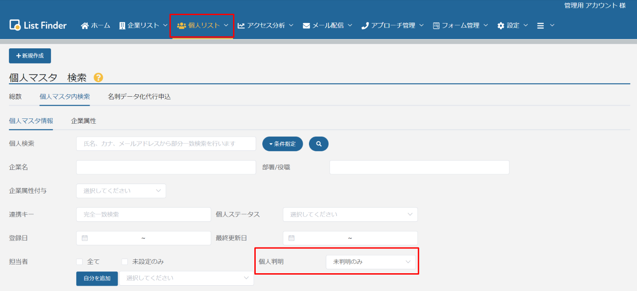The height and width of the screenshot is (291, 637).
Task: Switch to the 企業属性 tab
Action: tap(83, 121)
